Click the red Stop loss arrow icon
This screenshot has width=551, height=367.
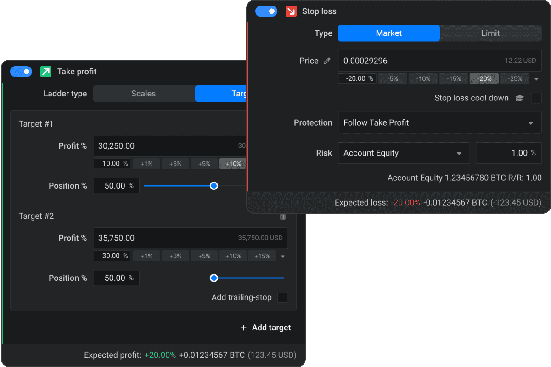[x=291, y=11]
